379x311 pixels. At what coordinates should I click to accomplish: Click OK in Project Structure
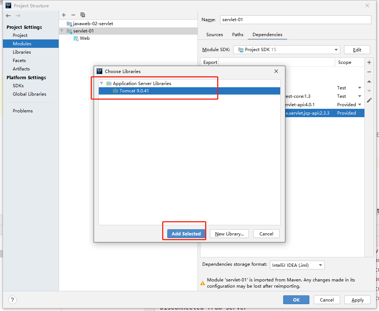click(296, 300)
